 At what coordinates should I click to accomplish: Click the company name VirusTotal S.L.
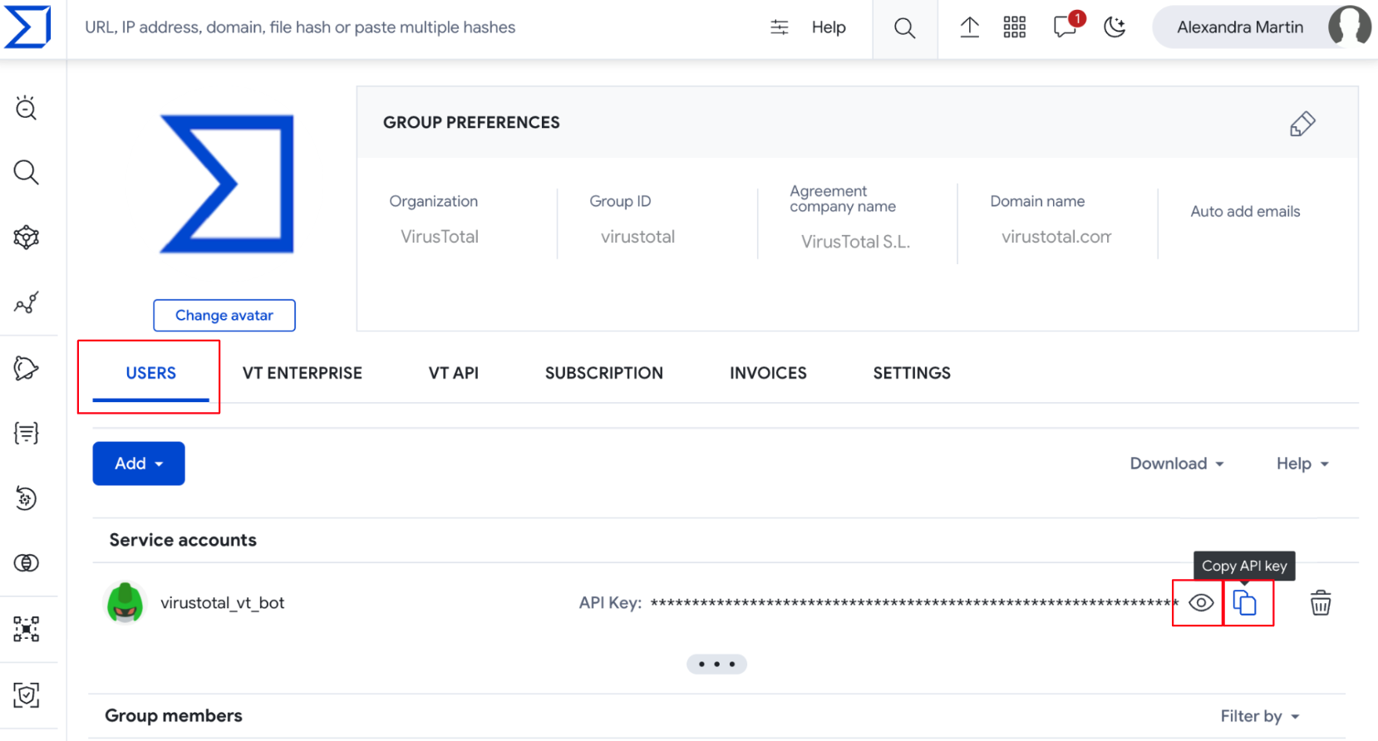[855, 242]
